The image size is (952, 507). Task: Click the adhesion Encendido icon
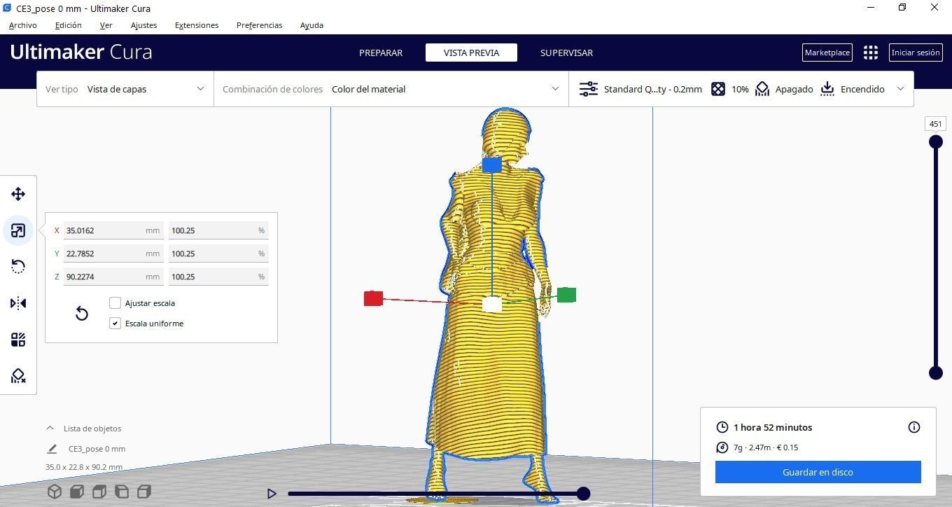tap(827, 89)
